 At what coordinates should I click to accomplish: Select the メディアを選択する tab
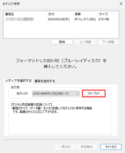coord(18,81)
